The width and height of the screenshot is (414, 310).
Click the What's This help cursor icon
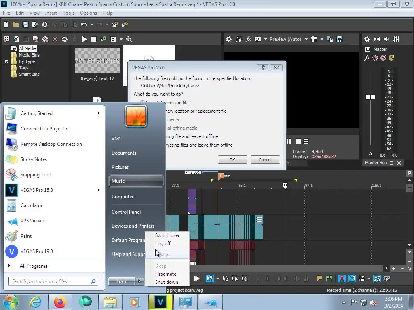(x=125, y=25)
